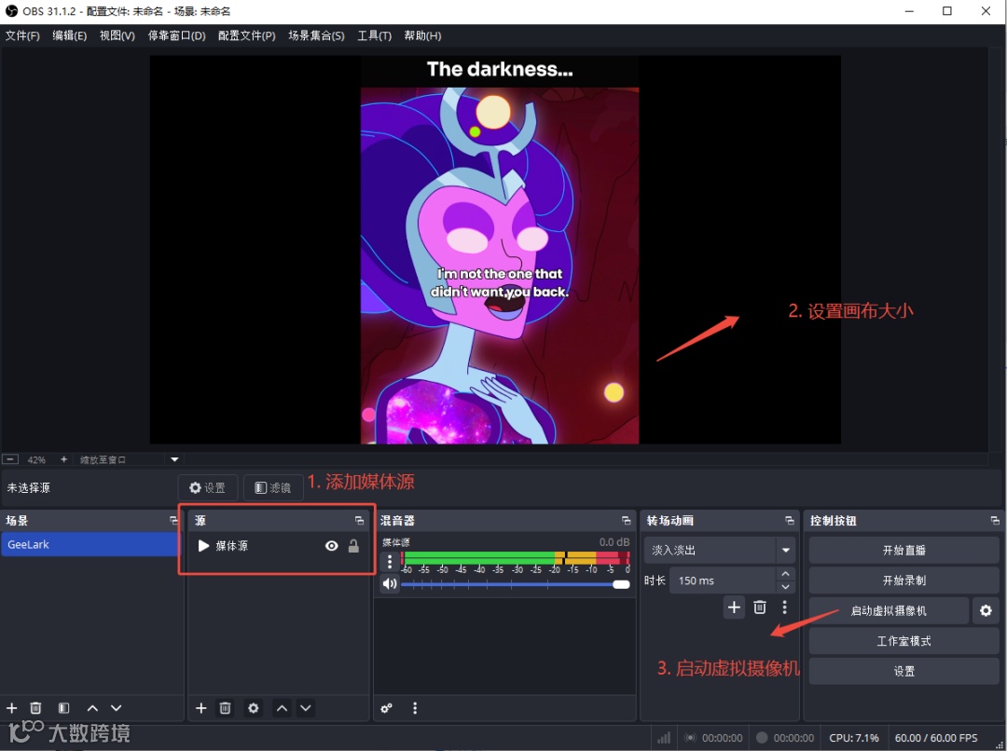Open 设置 in controls panel

click(904, 671)
